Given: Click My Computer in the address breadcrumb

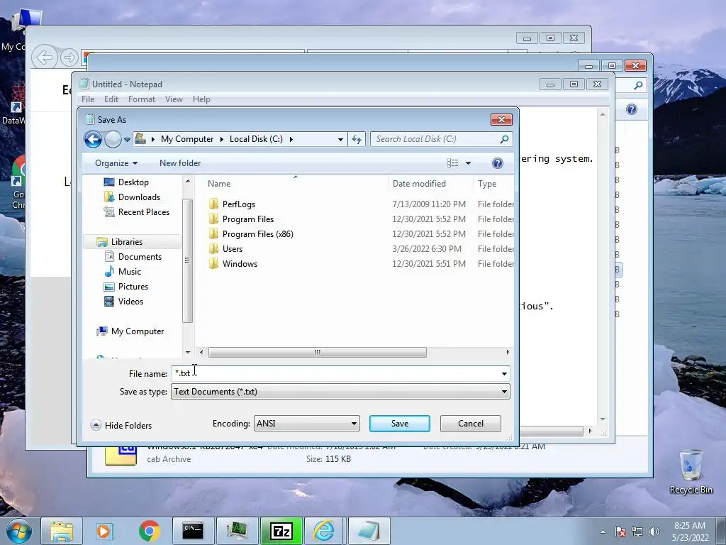Looking at the screenshot, I should (x=187, y=139).
